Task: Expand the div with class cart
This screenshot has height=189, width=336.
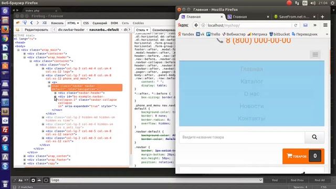Action: 43,138
